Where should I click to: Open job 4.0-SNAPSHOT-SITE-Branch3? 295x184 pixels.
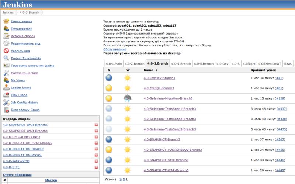166,160
